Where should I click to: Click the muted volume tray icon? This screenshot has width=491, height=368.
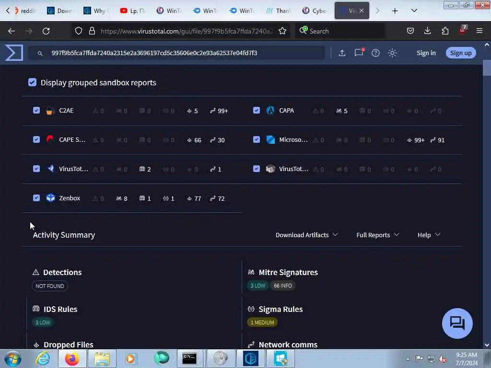click(x=443, y=359)
